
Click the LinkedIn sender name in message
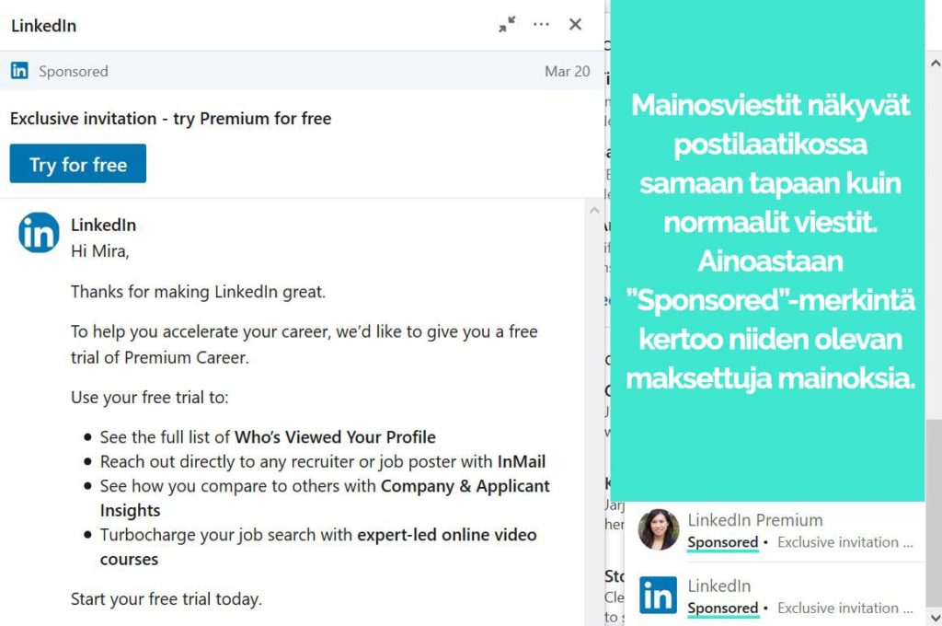pos(103,225)
